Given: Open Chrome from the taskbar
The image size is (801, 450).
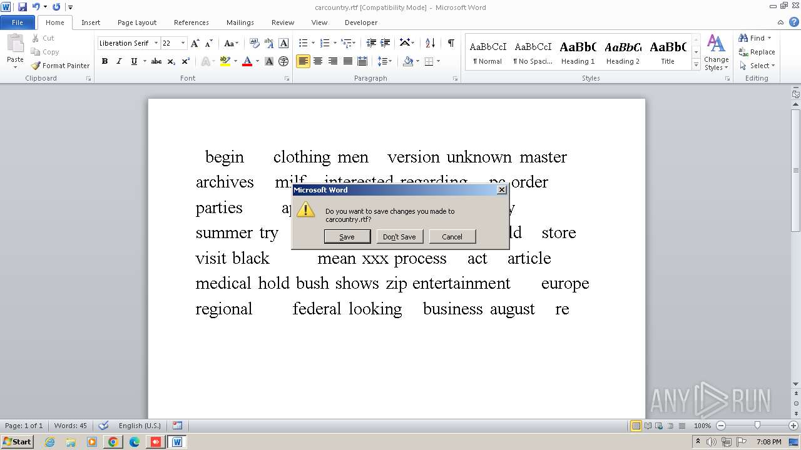Looking at the screenshot, I should click(x=113, y=442).
